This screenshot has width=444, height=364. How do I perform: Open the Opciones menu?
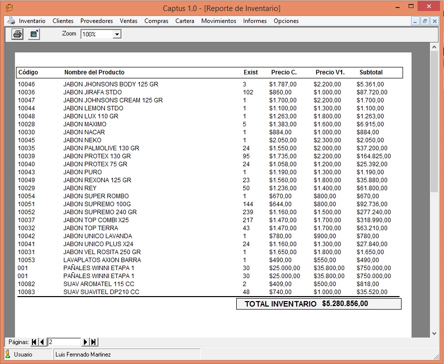tap(286, 21)
